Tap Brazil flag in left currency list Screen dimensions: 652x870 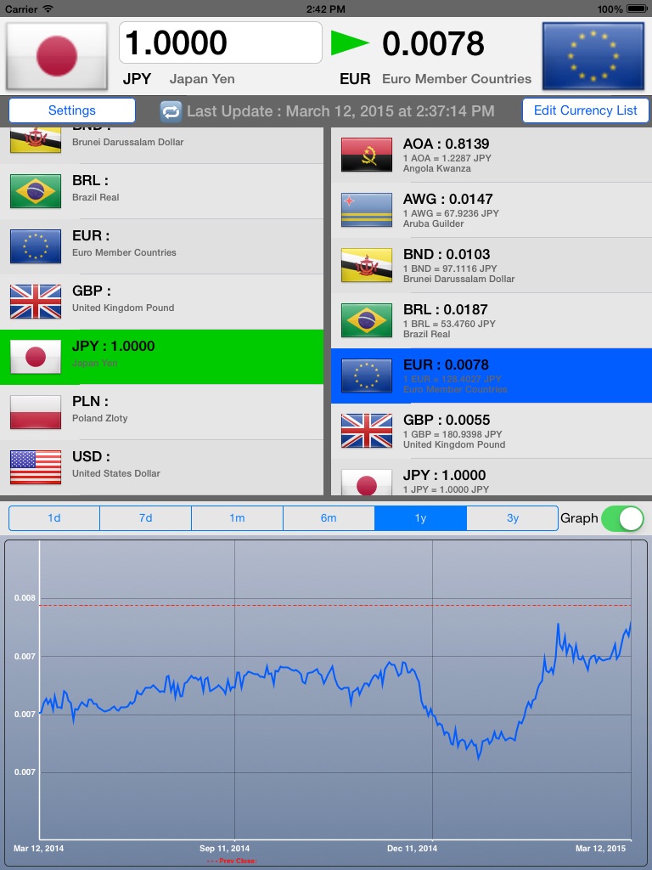(x=36, y=191)
